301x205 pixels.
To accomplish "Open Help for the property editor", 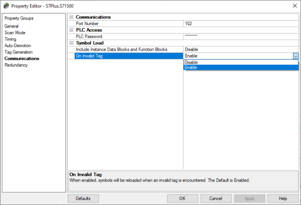I will [x=283, y=198].
